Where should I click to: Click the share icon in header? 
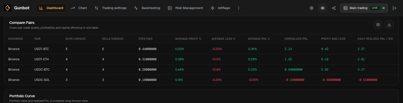point(334,8)
